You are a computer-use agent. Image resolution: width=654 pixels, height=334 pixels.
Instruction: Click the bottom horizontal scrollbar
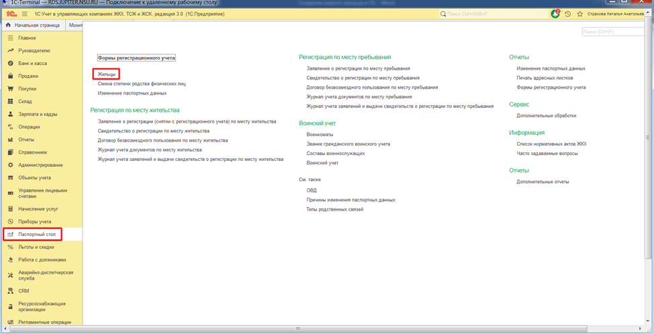(x=298, y=329)
